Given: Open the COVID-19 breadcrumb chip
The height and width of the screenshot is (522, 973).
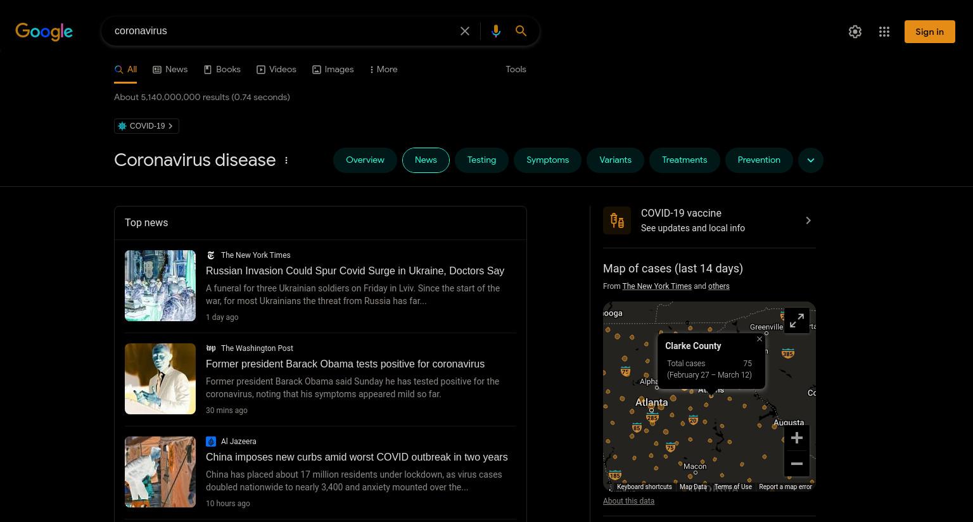Looking at the screenshot, I should pyautogui.click(x=146, y=126).
